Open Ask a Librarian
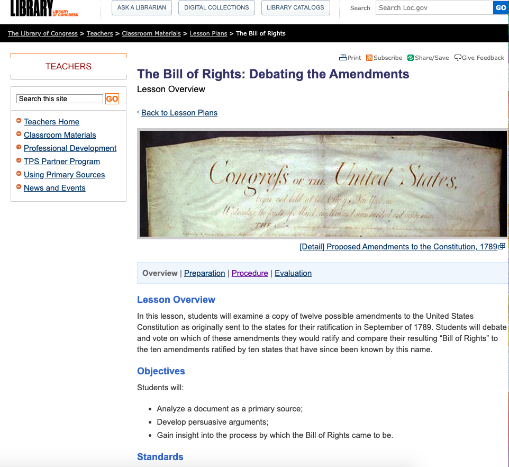The image size is (509, 467). click(141, 8)
